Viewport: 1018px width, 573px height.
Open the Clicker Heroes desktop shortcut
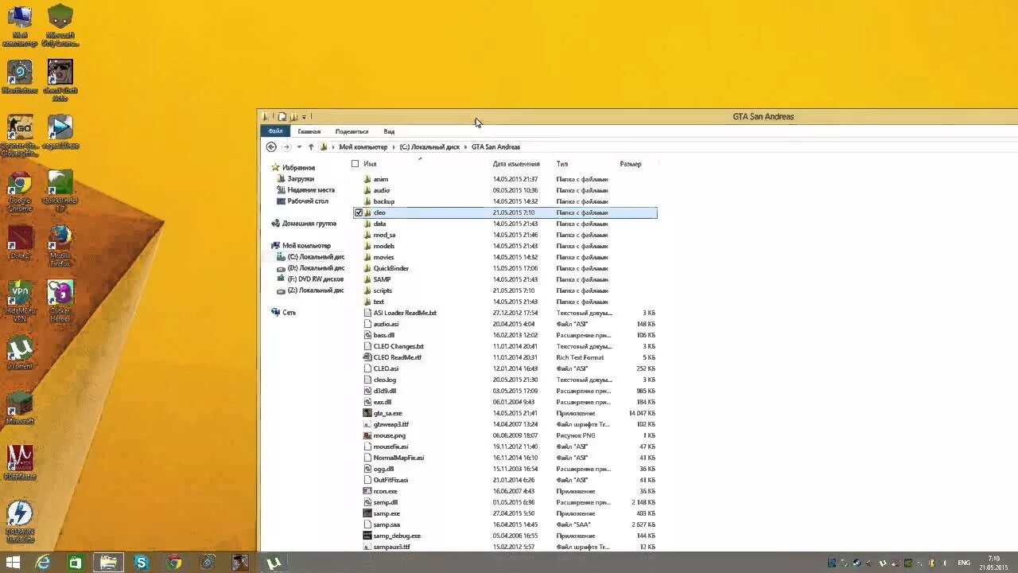(x=60, y=301)
